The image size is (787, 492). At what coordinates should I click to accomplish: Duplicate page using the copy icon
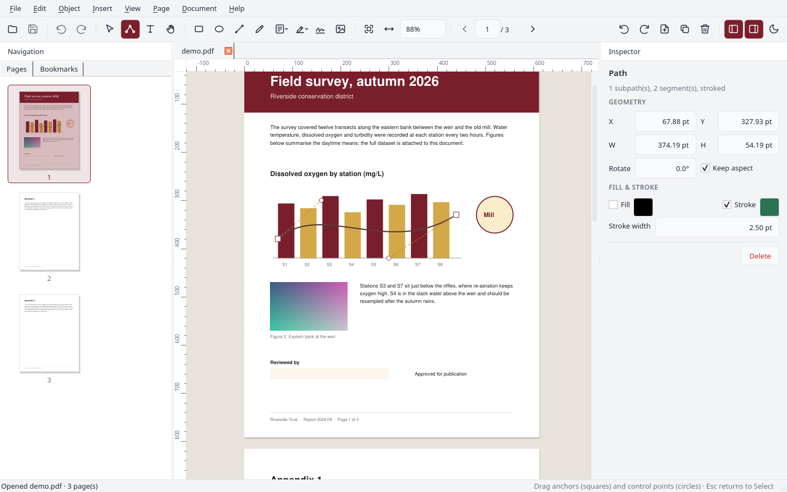click(685, 29)
